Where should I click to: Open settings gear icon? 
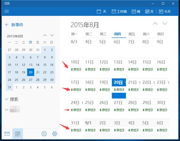(55, 134)
